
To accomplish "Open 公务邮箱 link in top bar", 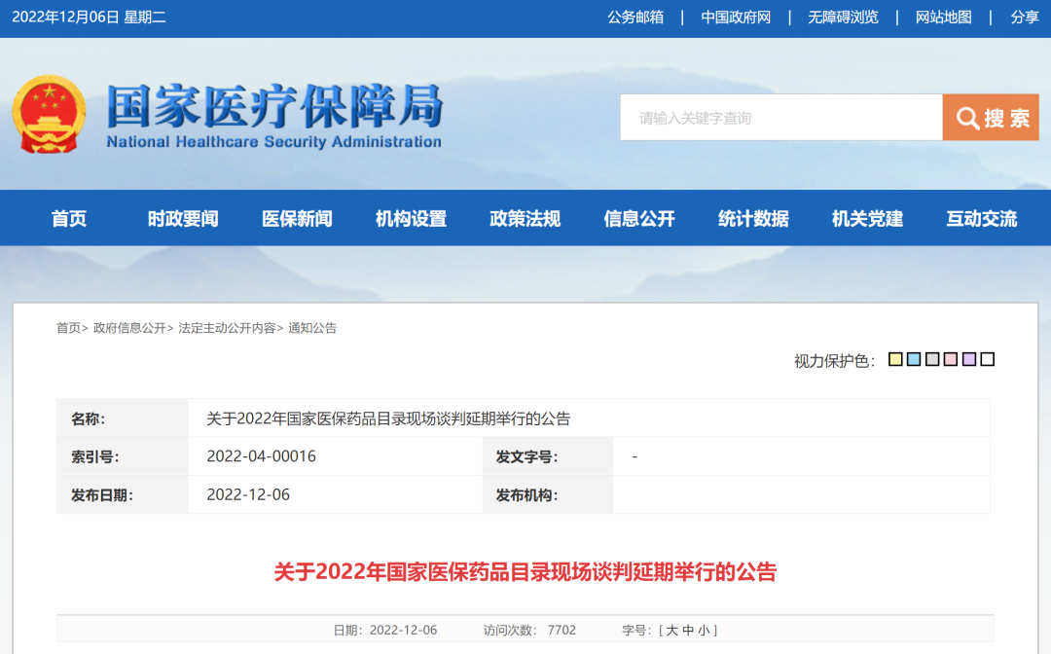I will (634, 18).
